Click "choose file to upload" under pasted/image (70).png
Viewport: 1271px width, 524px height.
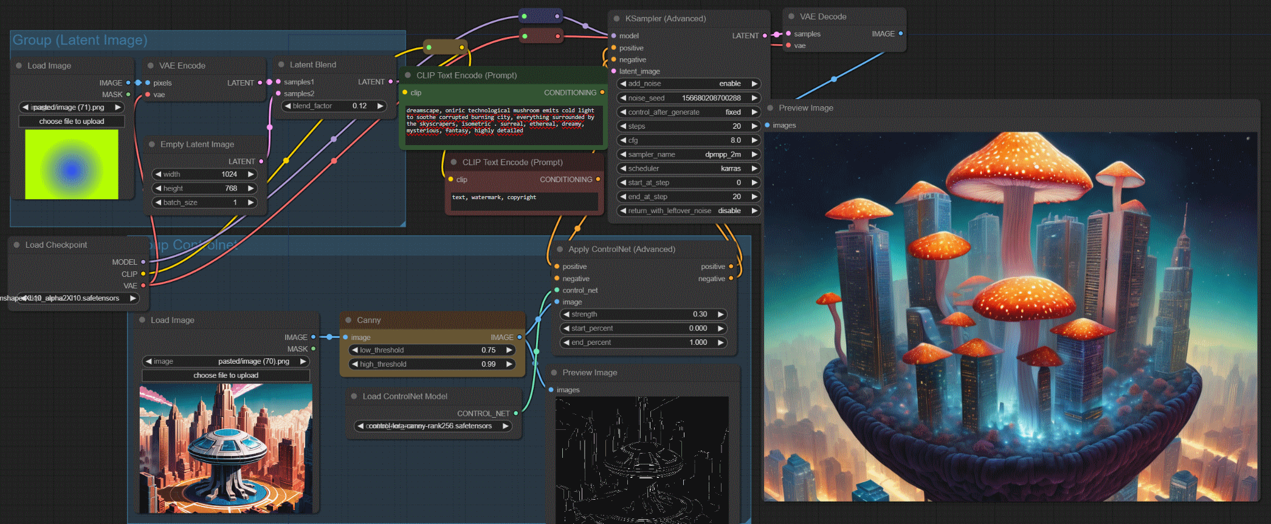226,375
